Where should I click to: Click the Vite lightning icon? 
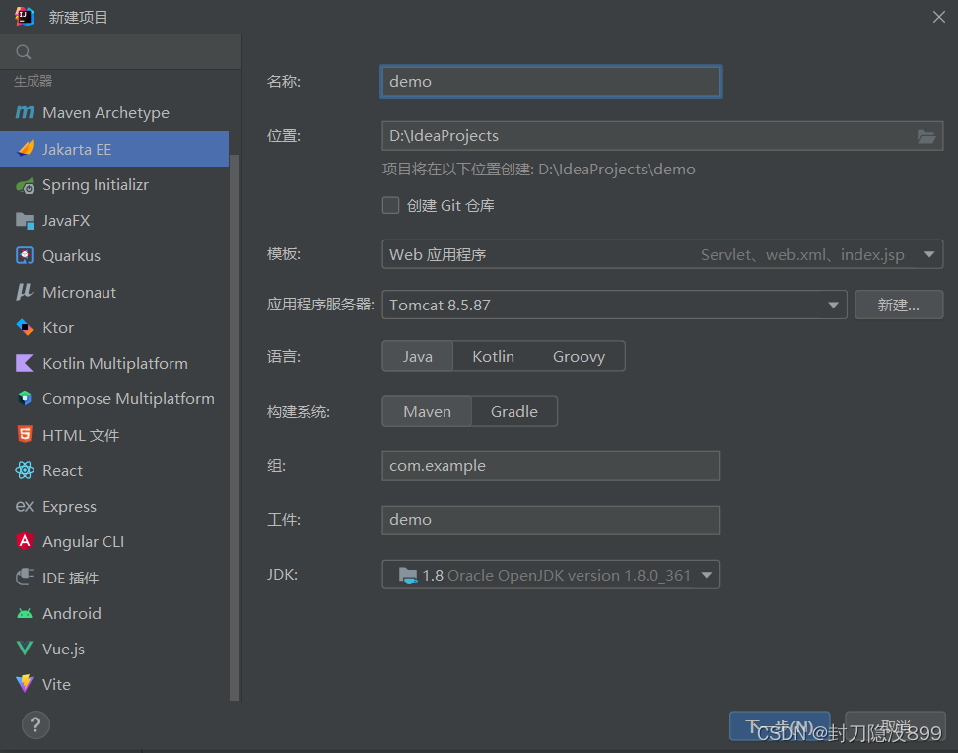(25, 684)
